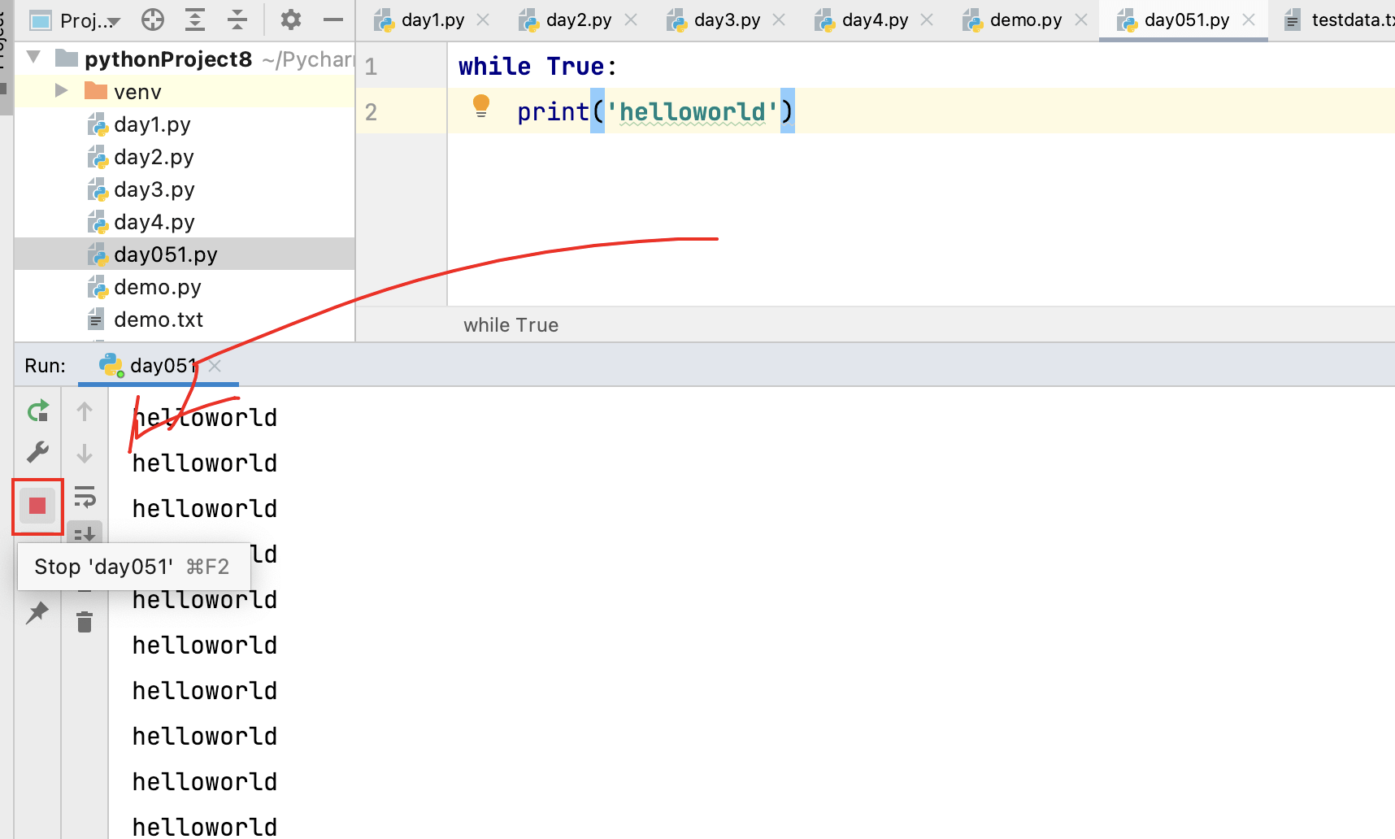1395x839 pixels.
Task: Close the day051 run tab
Action: coord(215,366)
